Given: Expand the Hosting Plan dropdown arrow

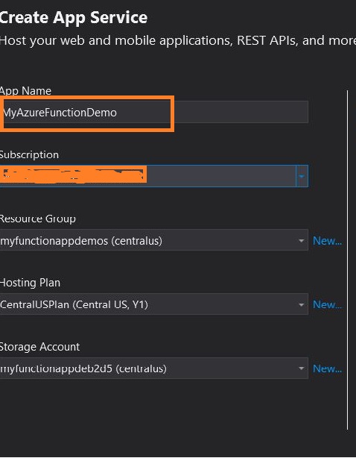Looking at the screenshot, I should 302,304.
